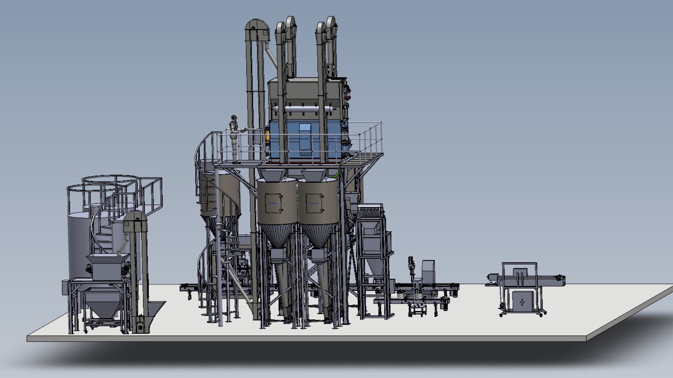The image size is (673, 378).
Task: Select the lightning bolt electrical cabinet
Action: point(522,302)
